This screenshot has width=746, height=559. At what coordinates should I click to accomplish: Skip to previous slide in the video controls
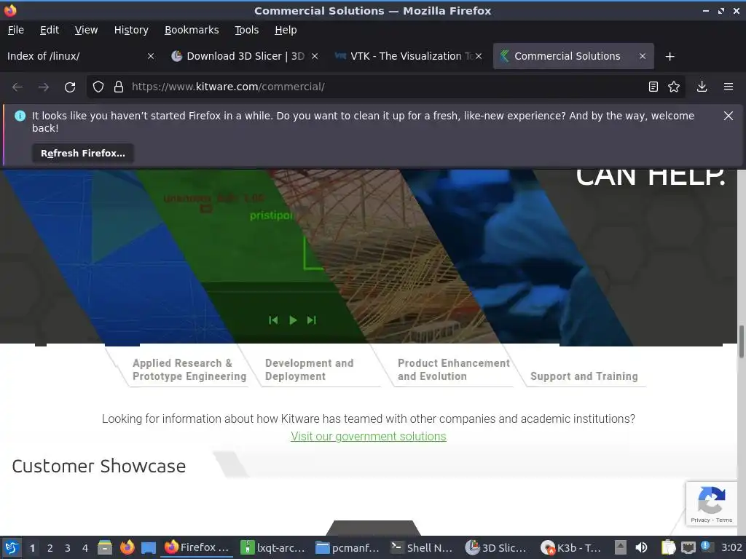(x=273, y=320)
